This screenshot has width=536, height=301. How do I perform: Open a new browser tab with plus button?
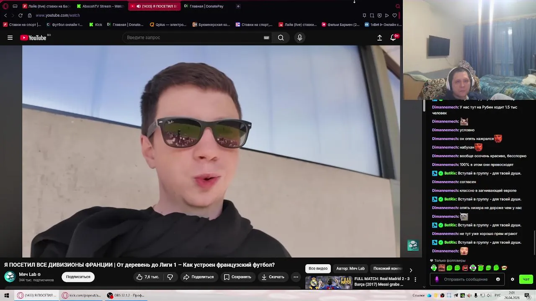pyautogui.click(x=238, y=6)
